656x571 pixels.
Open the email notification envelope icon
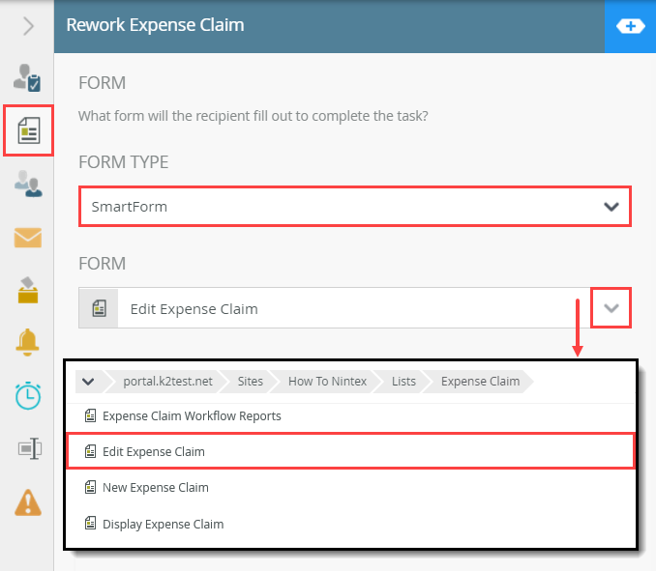point(28,237)
